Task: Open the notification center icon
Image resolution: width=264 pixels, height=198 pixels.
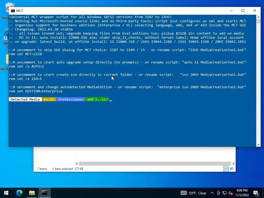Action: (256, 193)
